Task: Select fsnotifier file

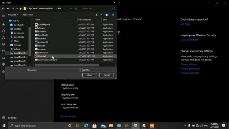Action: click(x=42, y=32)
